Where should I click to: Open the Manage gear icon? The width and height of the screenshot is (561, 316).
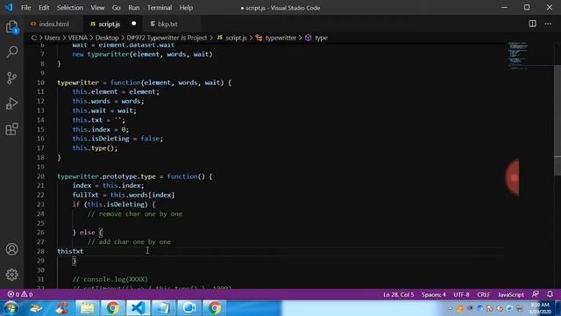[x=11, y=275]
